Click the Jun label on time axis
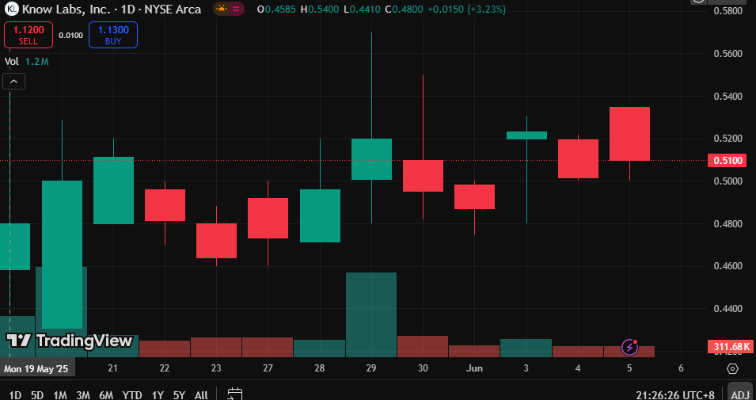Image resolution: width=756 pixels, height=400 pixels. click(474, 368)
